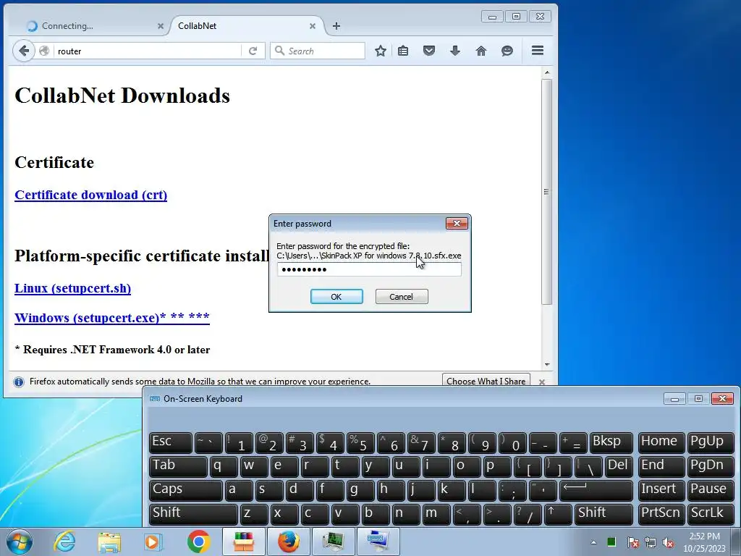Click the Pause key on On-Screen Keyboard
This screenshot has height=556, width=741.
tap(711, 490)
